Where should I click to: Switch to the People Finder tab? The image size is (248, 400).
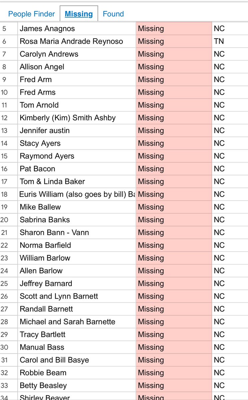pos(31,14)
